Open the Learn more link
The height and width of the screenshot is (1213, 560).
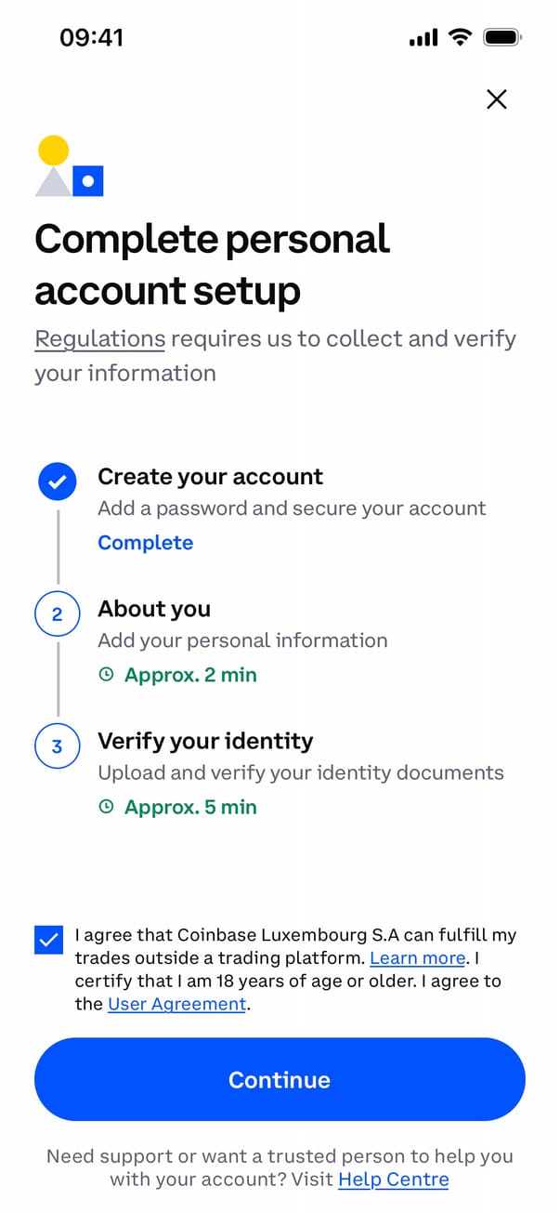417,958
